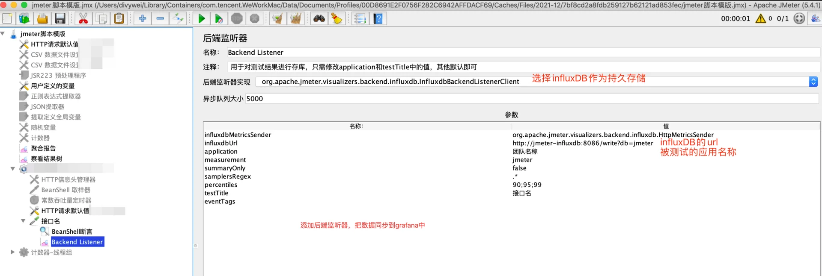Image resolution: width=822 pixels, height=276 pixels.
Task: Click the samplersRegex parameter name row
Action: 357,176
